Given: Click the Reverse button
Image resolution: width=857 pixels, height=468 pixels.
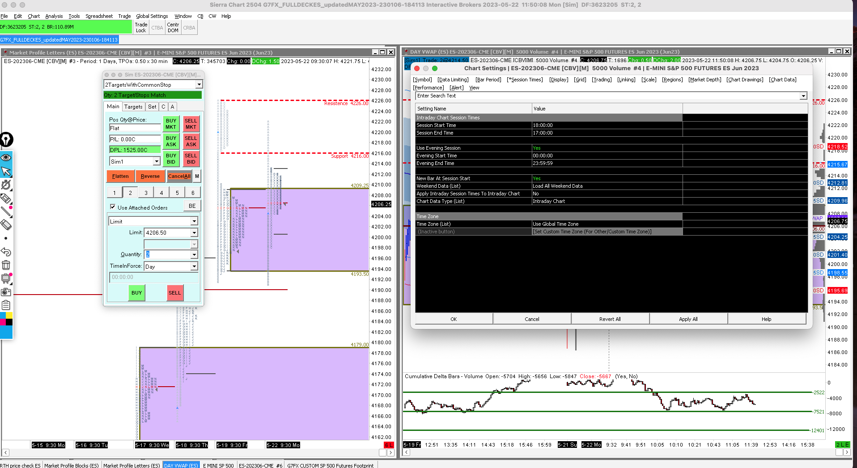Looking at the screenshot, I should [150, 176].
